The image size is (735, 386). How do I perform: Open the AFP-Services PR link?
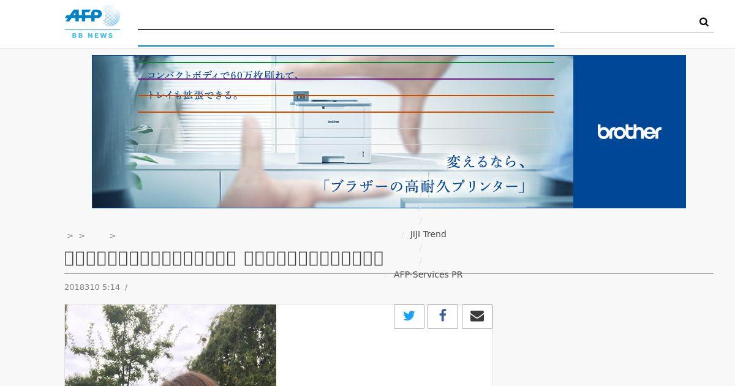428,274
